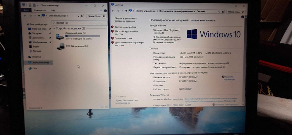The image size is (292, 135).
Task: Open Защита системы link
Action: [x=123, y=38]
